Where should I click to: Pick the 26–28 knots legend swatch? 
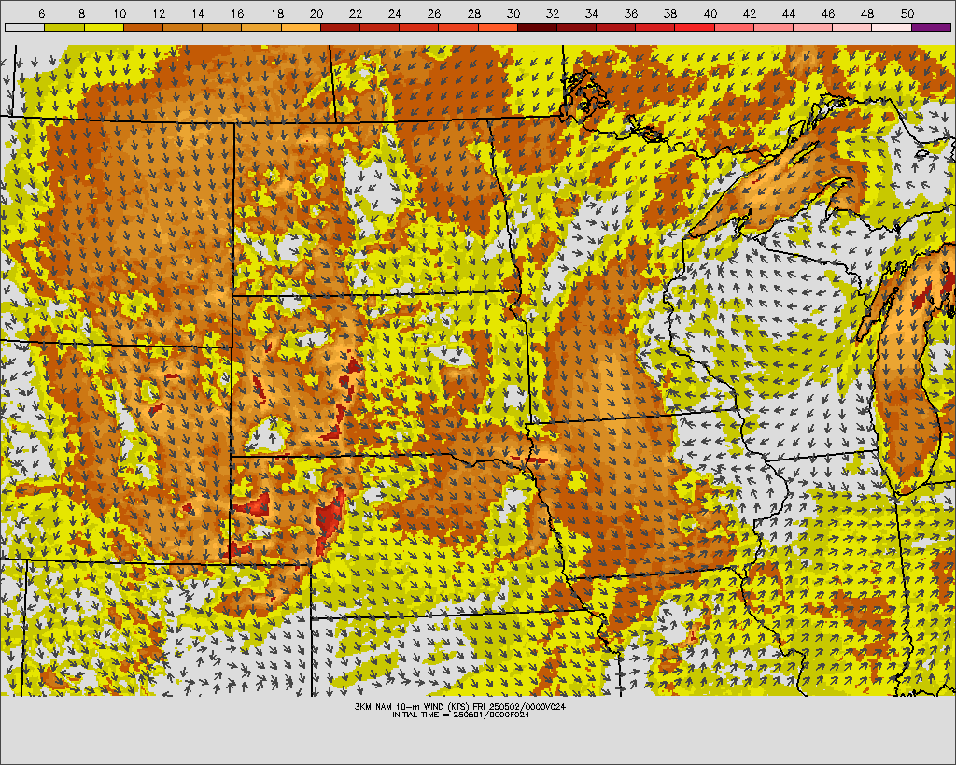(458, 27)
